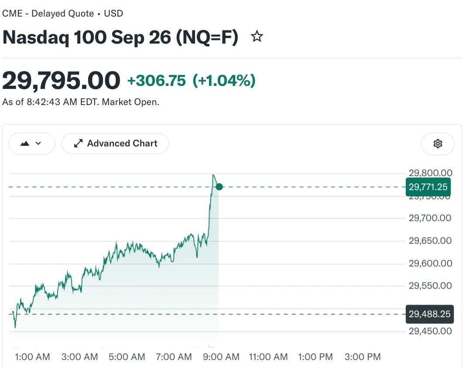Click the 29,488.25 previous close label

coord(429,314)
